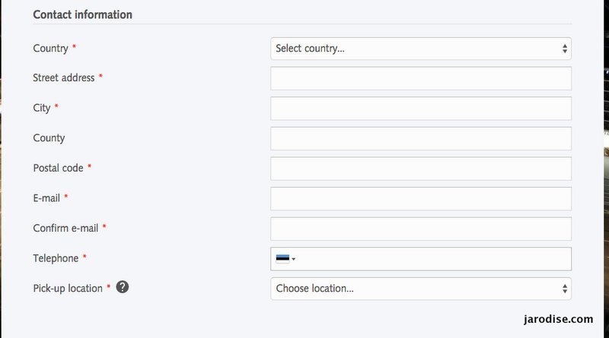Click the Country dropdown stepper arrows

564,49
